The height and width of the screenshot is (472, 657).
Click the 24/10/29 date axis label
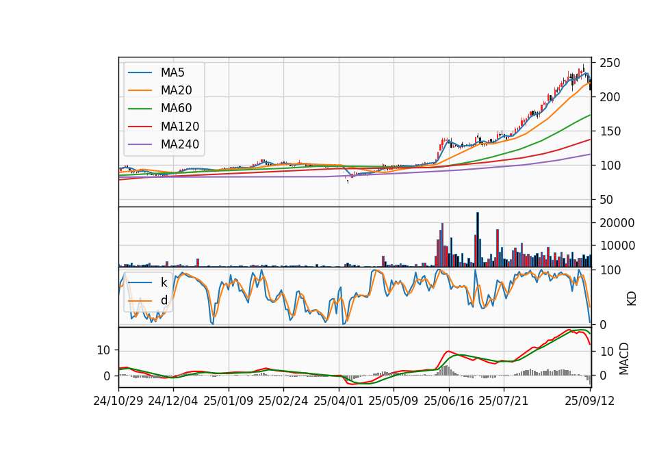click(x=118, y=402)
